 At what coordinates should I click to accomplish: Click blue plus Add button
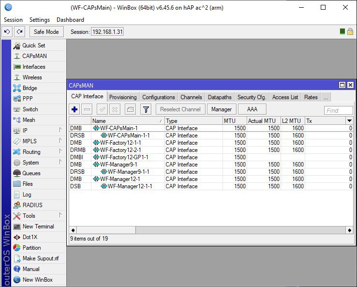[x=74, y=109]
